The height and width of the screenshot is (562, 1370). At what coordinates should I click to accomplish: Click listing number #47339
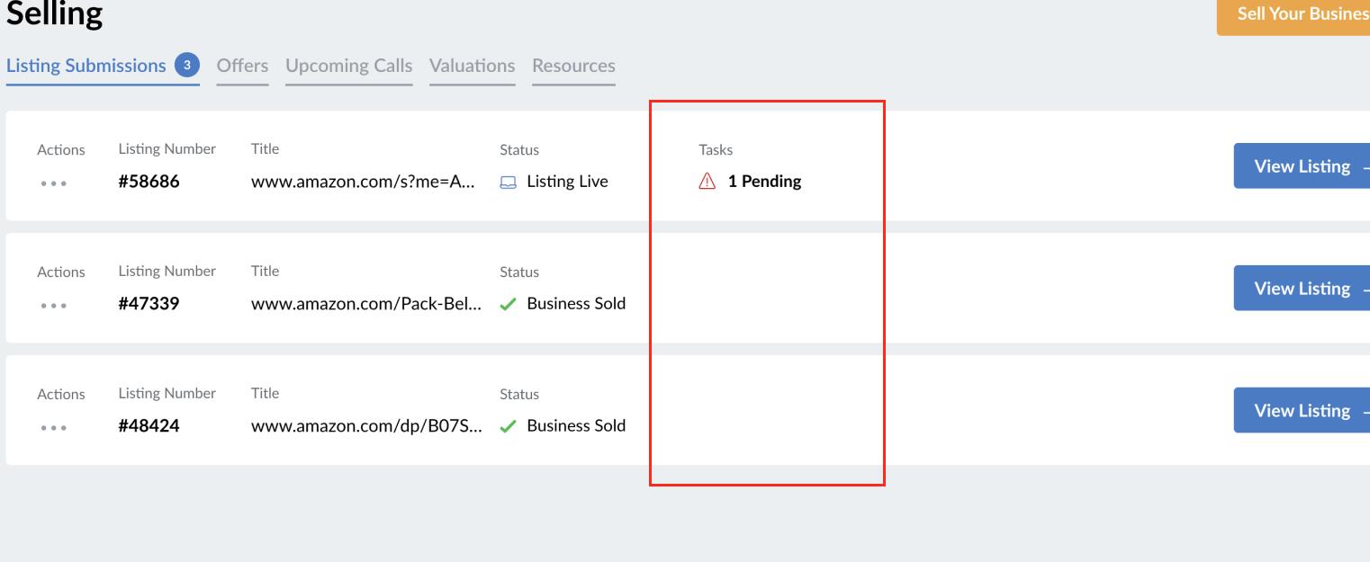tap(149, 304)
